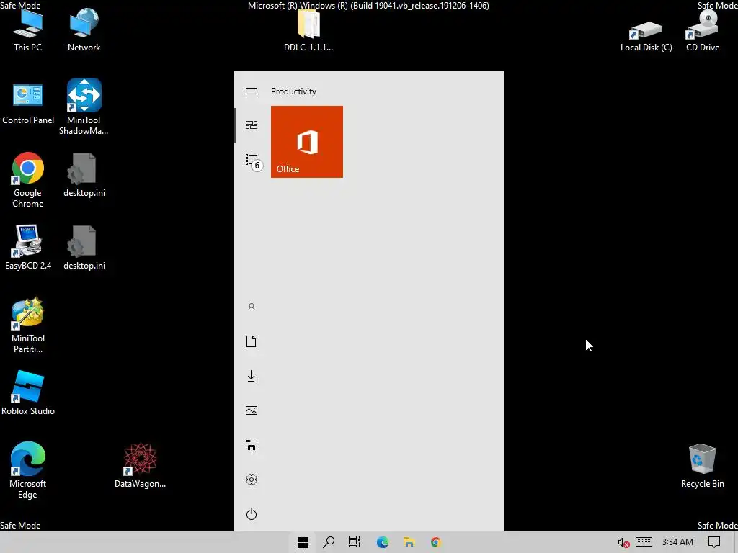Open the Office tile in Start menu
This screenshot has height=553, width=738.
pyautogui.click(x=307, y=142)
